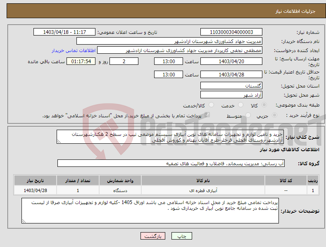Click the کد کالا column header
Screen dimensions: 326x247
pyautogui.click(x=286, y=180)
